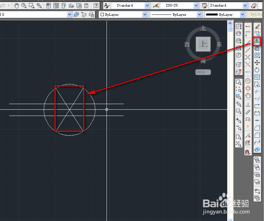Select the Break at Point tool
264x221 pixels.
(x=257, y=106)
